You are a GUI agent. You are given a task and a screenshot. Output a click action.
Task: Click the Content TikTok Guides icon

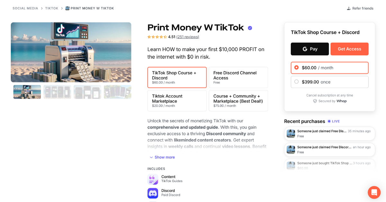[152, 179]
